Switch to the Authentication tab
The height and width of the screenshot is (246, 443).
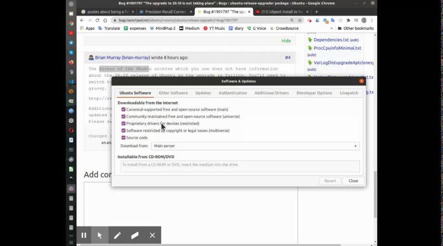coord(233,93)
